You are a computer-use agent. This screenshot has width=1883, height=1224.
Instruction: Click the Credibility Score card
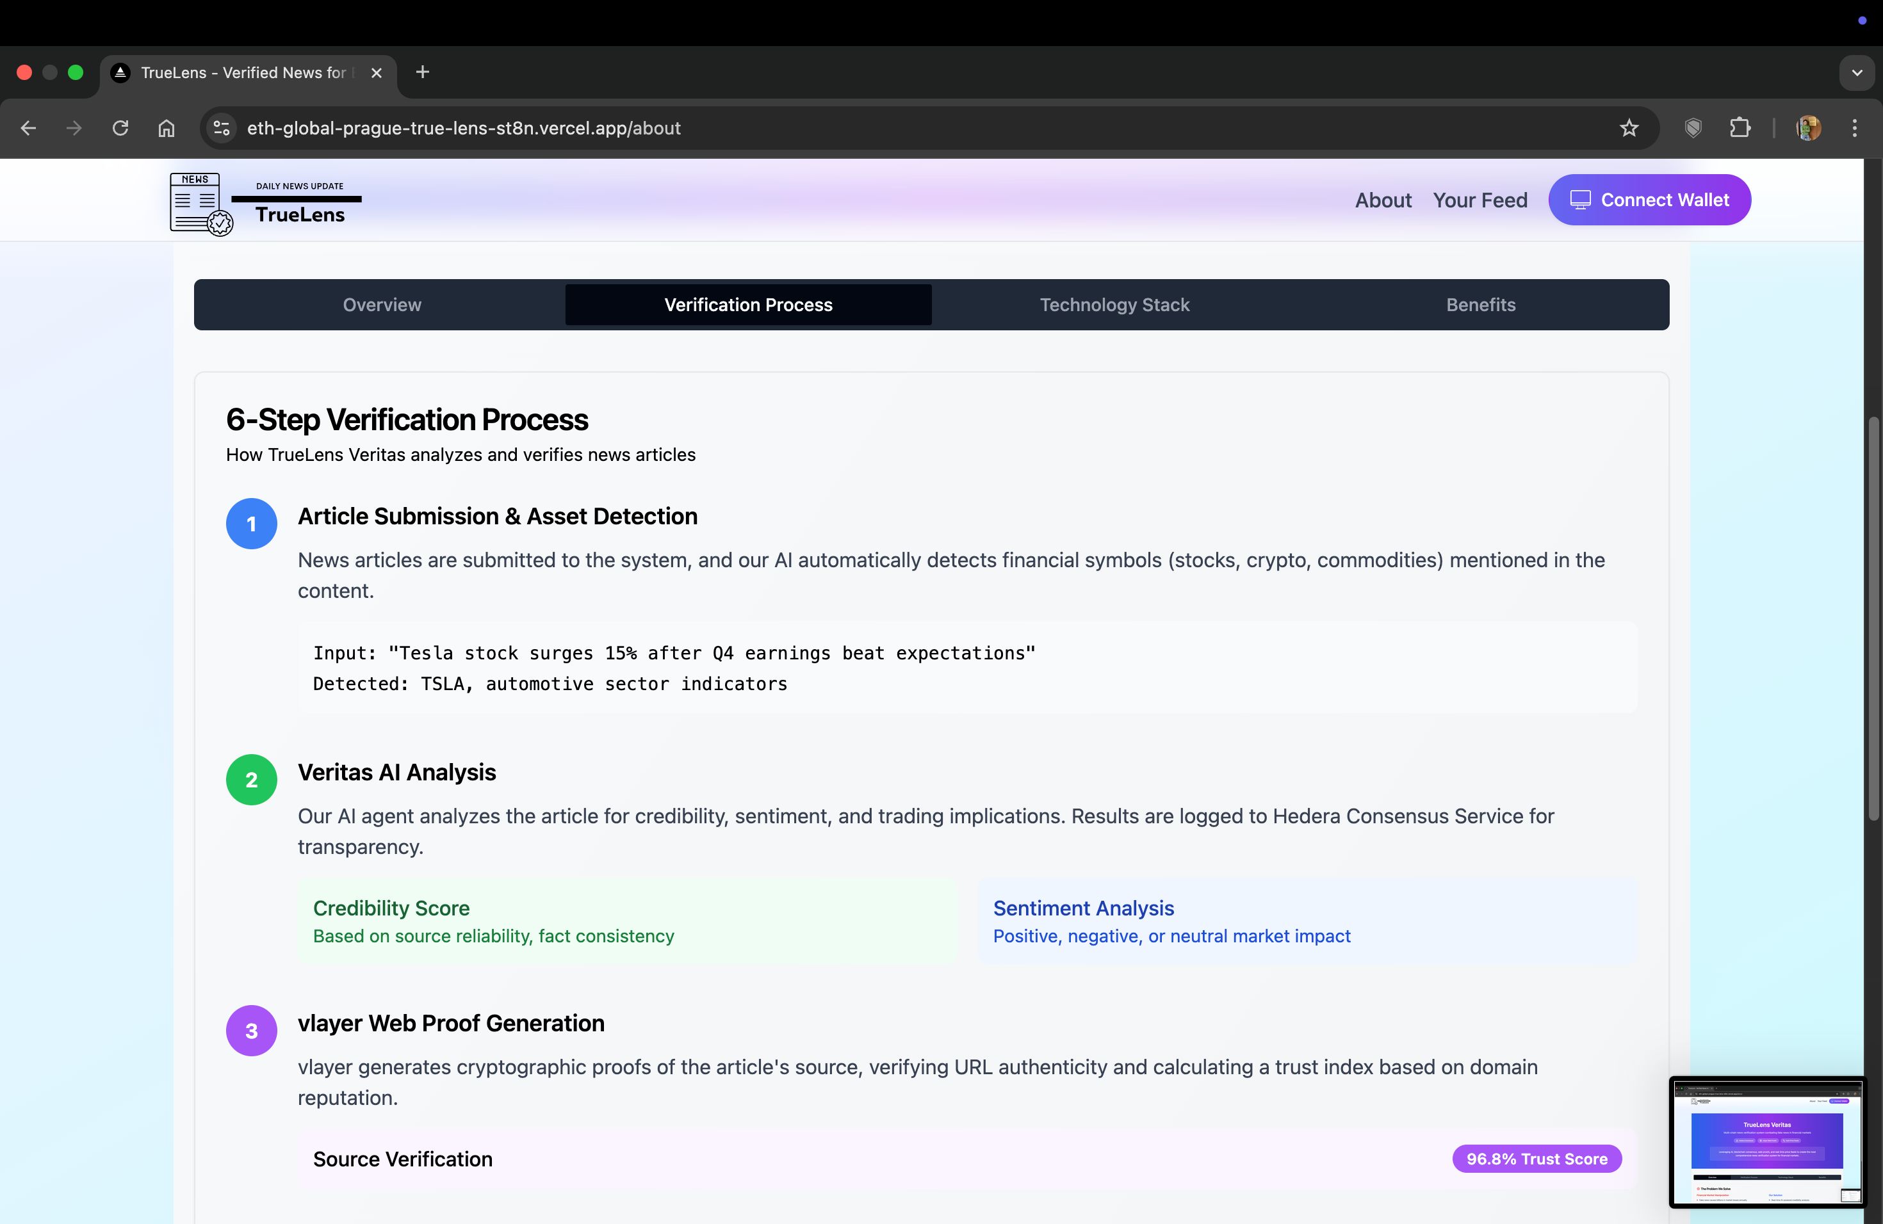click(x=628, y=921)
